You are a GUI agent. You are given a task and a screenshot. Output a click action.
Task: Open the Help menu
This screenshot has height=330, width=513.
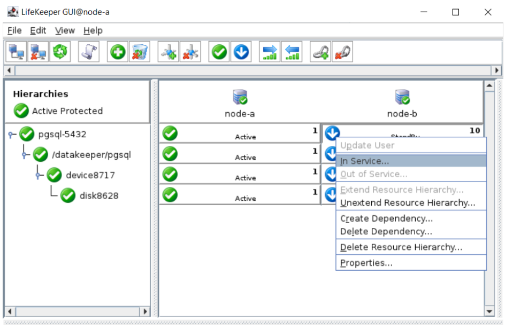click(93, 30)
